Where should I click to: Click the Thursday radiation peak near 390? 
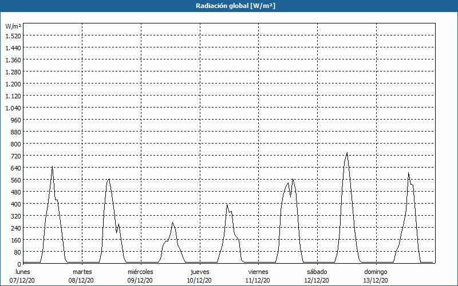(x=227, y=205)
